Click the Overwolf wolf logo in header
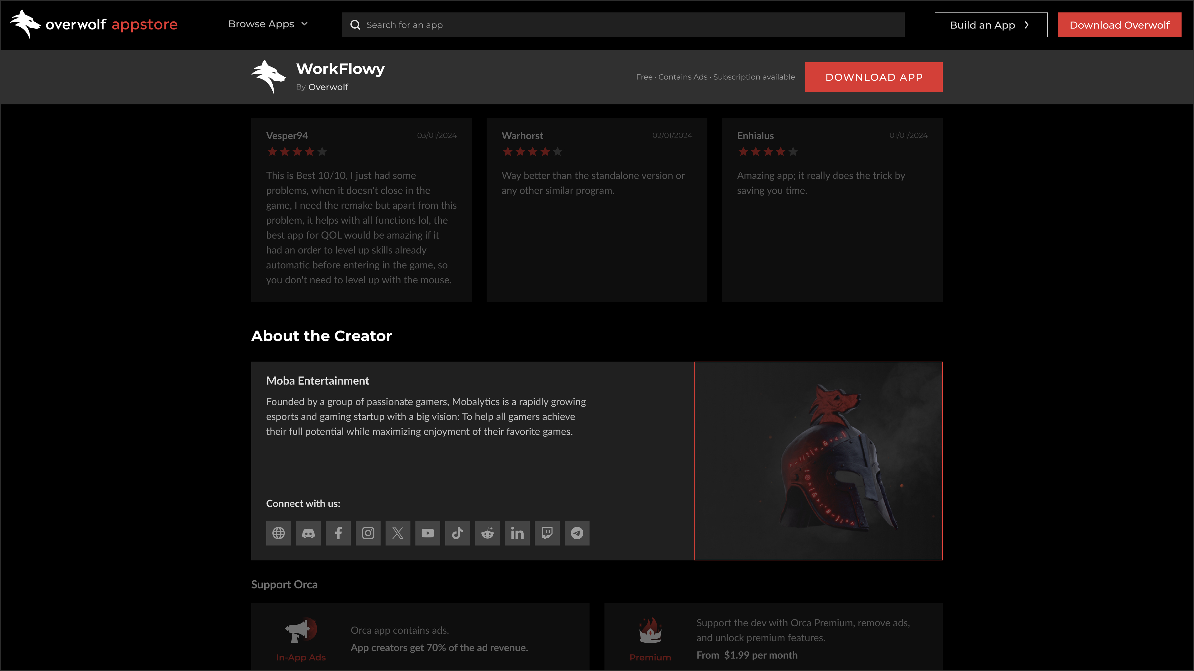This screenshot has width=1194, height=671. pos(25,25)
